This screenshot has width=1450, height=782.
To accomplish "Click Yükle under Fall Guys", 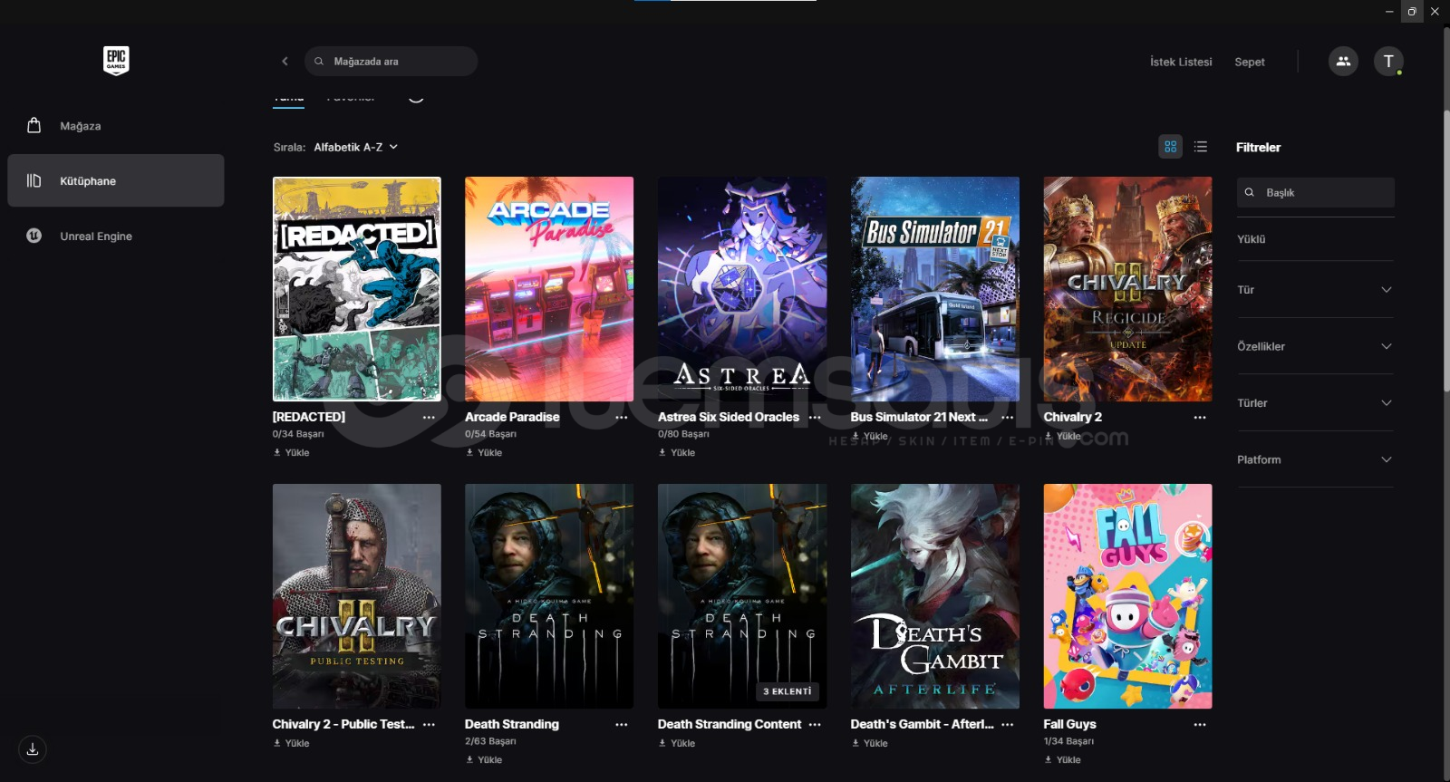I will pyautogui.click(x=1062, y=759).
